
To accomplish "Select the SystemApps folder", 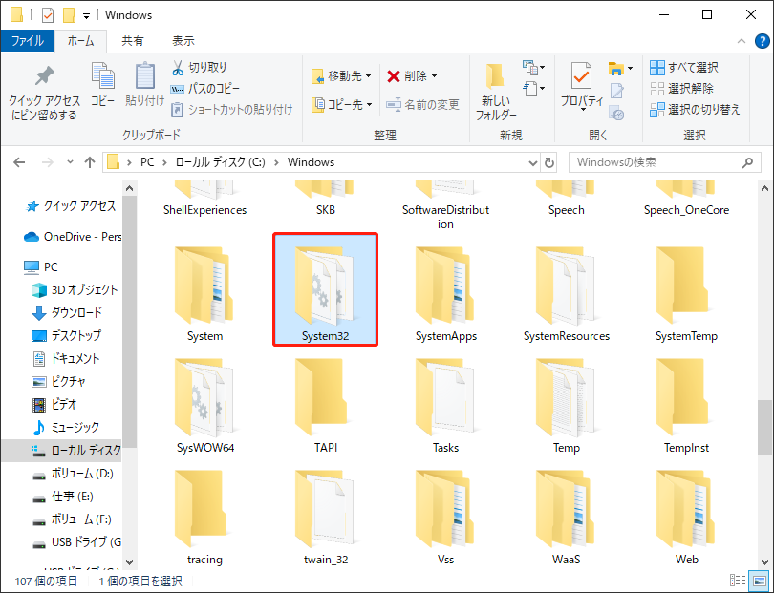I will (x=445, y=294).
